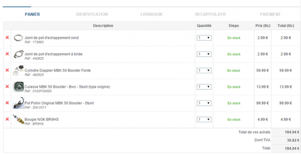The image size is (301, 154).
Task: Click the 99.99 € row total
Action: click(286, 103)
